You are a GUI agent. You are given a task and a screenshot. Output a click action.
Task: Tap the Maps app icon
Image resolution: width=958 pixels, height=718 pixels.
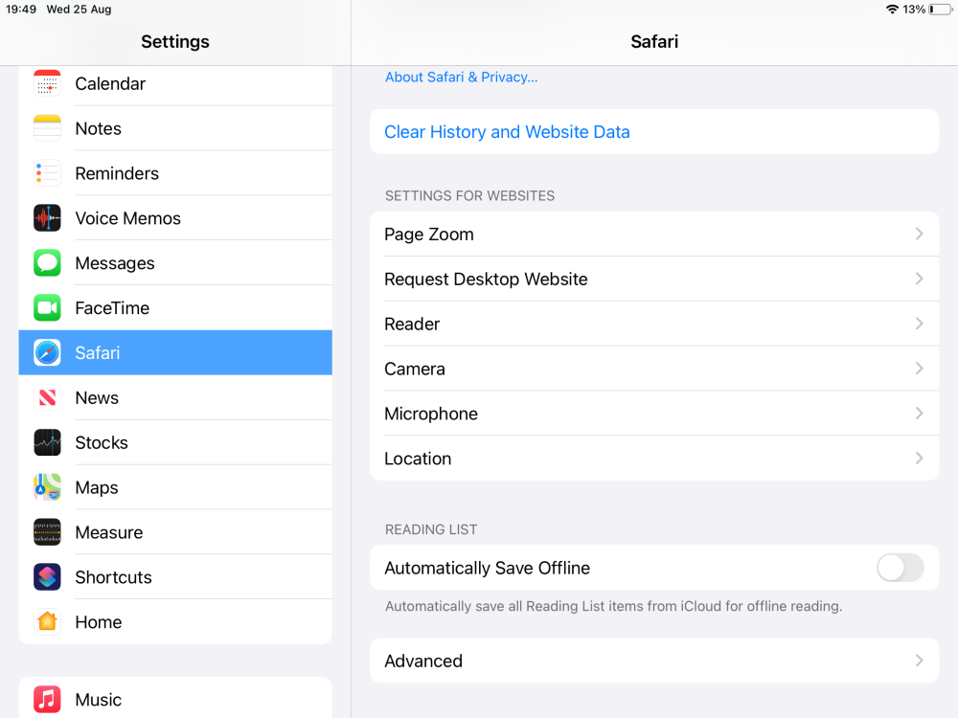point(47,487)
